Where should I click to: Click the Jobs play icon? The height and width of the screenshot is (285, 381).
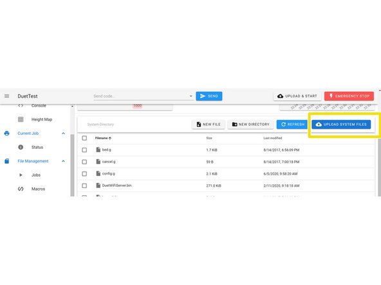coord(21,175)
